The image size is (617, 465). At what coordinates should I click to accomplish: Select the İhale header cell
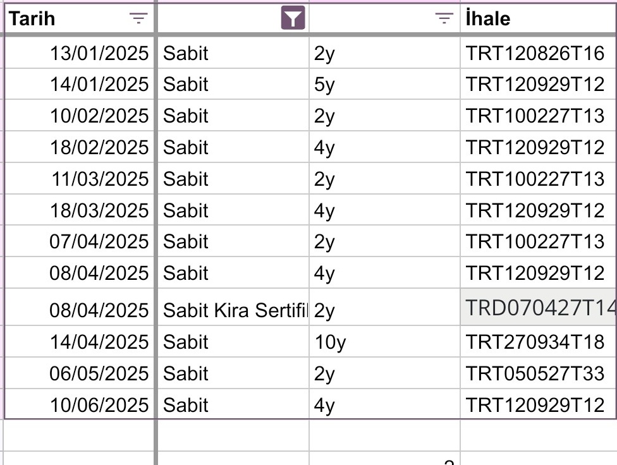click(x=539, y=18)
